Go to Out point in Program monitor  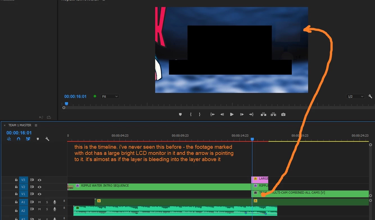click(x=251, y=114)
